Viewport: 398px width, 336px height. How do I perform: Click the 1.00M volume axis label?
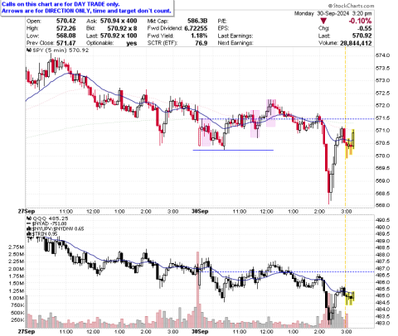coord(17,298)
